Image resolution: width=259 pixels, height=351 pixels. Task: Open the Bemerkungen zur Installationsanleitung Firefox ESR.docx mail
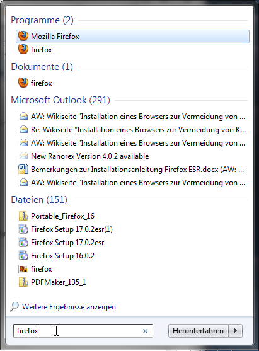132,170
